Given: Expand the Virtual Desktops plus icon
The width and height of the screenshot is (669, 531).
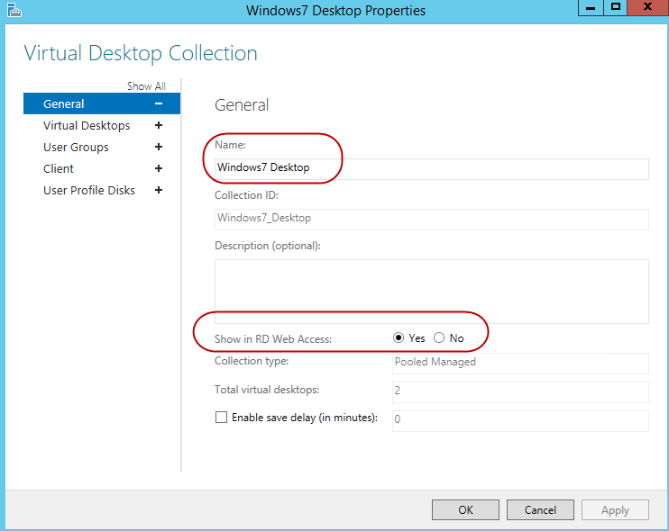Looking at the screenshot, I should click(159, 126).
